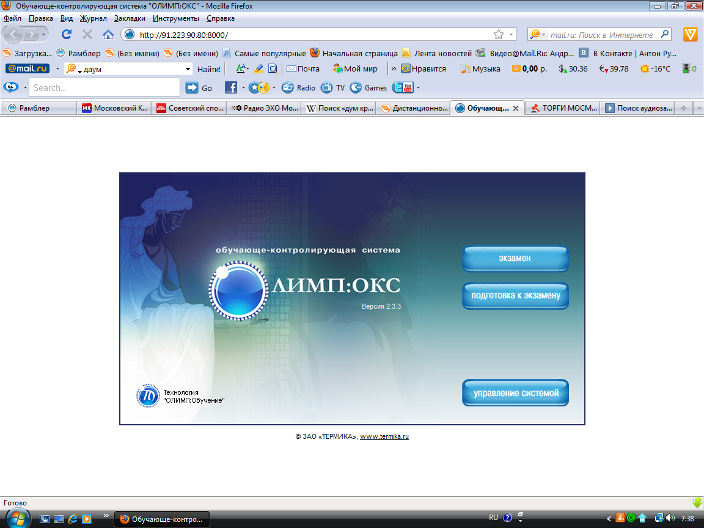
Task: Click the Найти! search button
Action: point(209,69)
